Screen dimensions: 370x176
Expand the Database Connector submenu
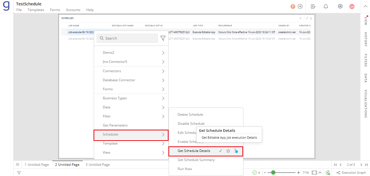point(131,80)
